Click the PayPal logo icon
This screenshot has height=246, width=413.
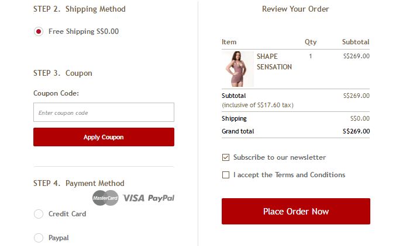(161, 198)
